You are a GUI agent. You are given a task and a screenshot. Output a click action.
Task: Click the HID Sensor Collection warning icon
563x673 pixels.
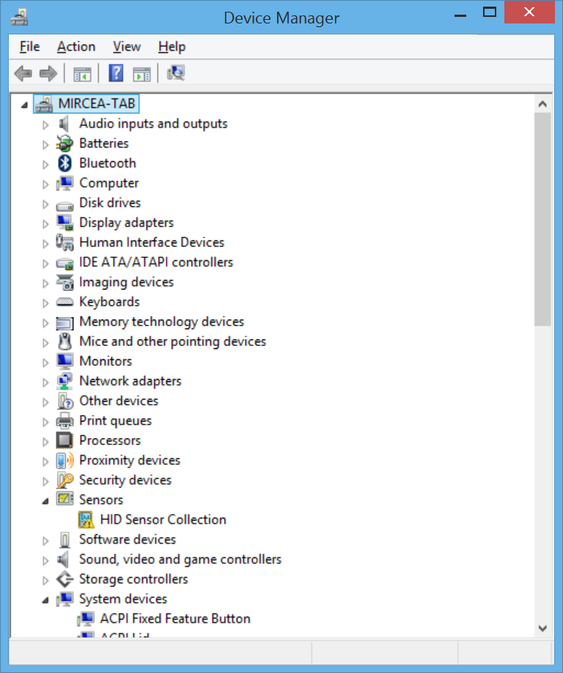coord(87,520)
